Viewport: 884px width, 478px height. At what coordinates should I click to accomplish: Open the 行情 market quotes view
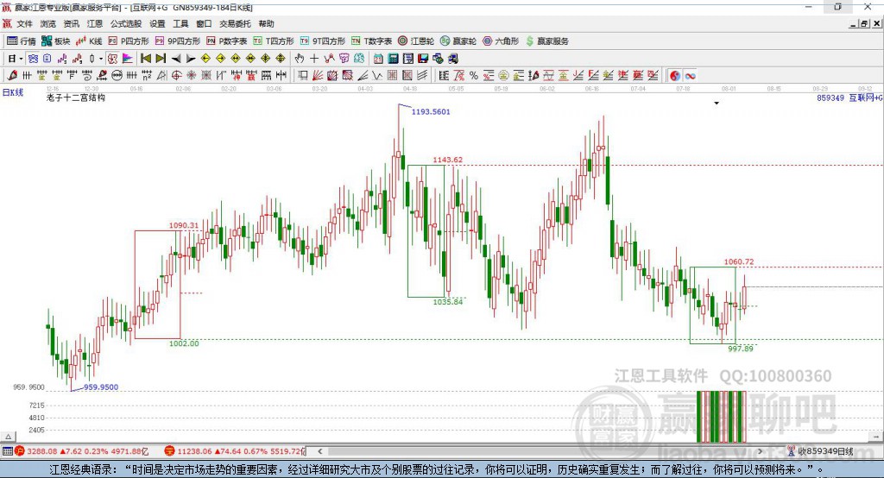point(22,41)
